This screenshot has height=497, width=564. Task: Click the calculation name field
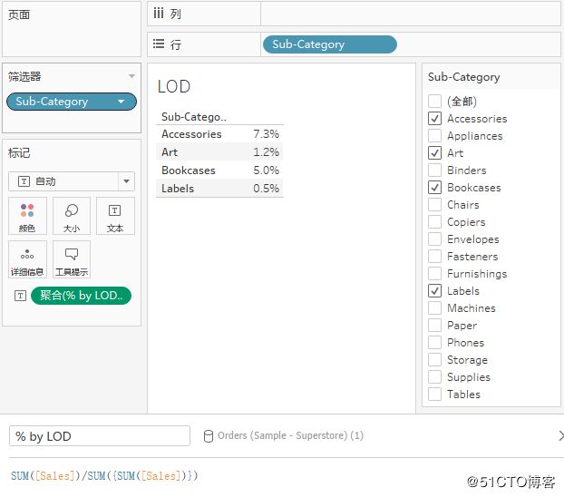100,436
